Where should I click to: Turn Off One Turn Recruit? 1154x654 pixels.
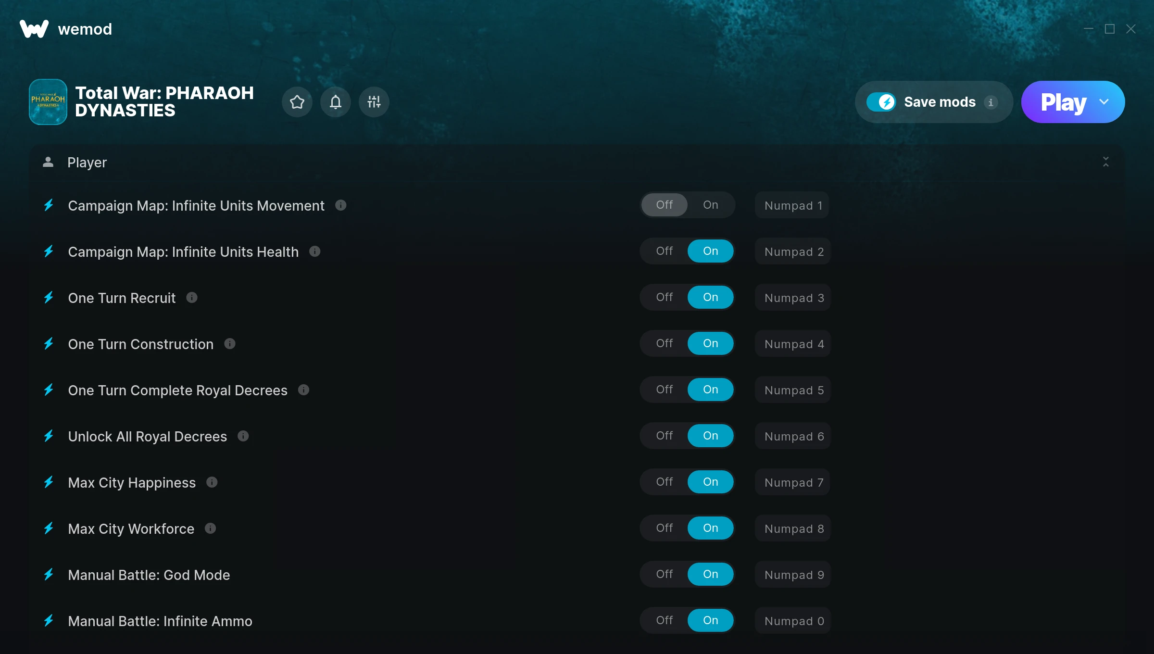tap(665, 297)
